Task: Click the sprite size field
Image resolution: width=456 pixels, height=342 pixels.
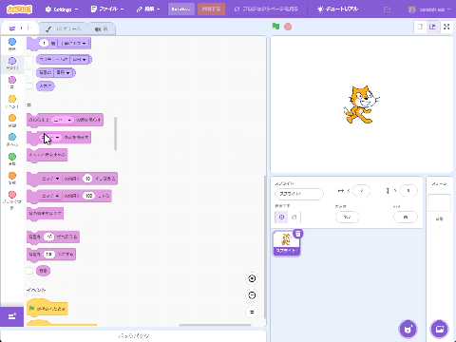Action: (347, 218)
